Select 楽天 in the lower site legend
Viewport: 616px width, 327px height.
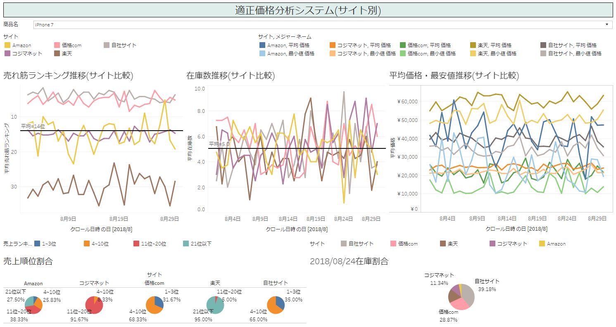(x=449, y=243)
